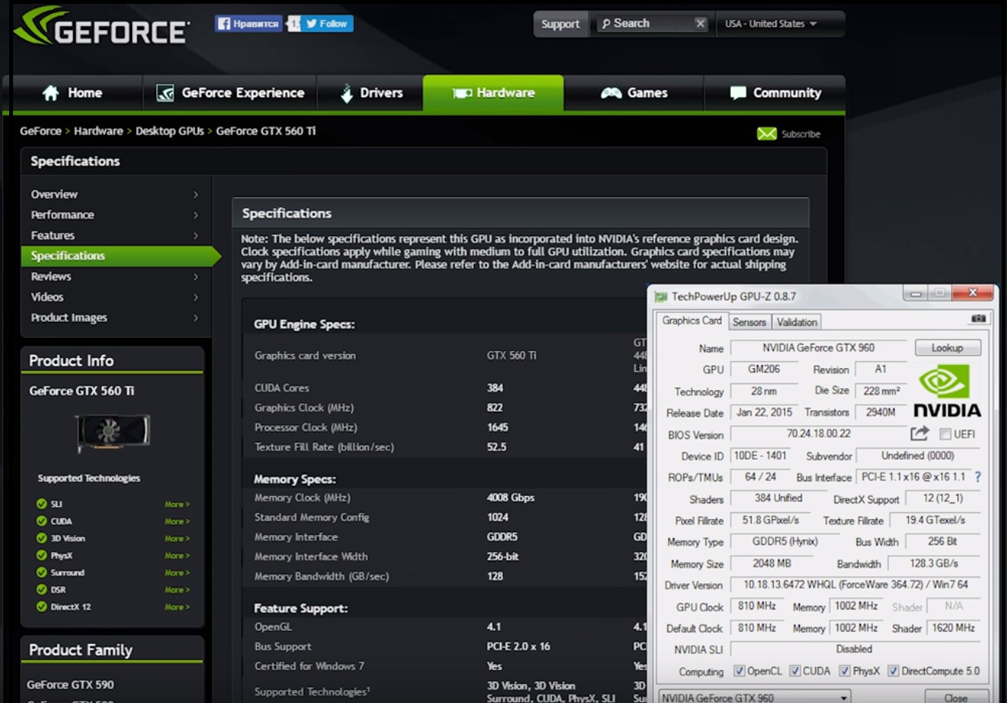The image size is (1007, 703).
Task: Open the GeForce Experience nav tab
Action: (x=230, y=93)
